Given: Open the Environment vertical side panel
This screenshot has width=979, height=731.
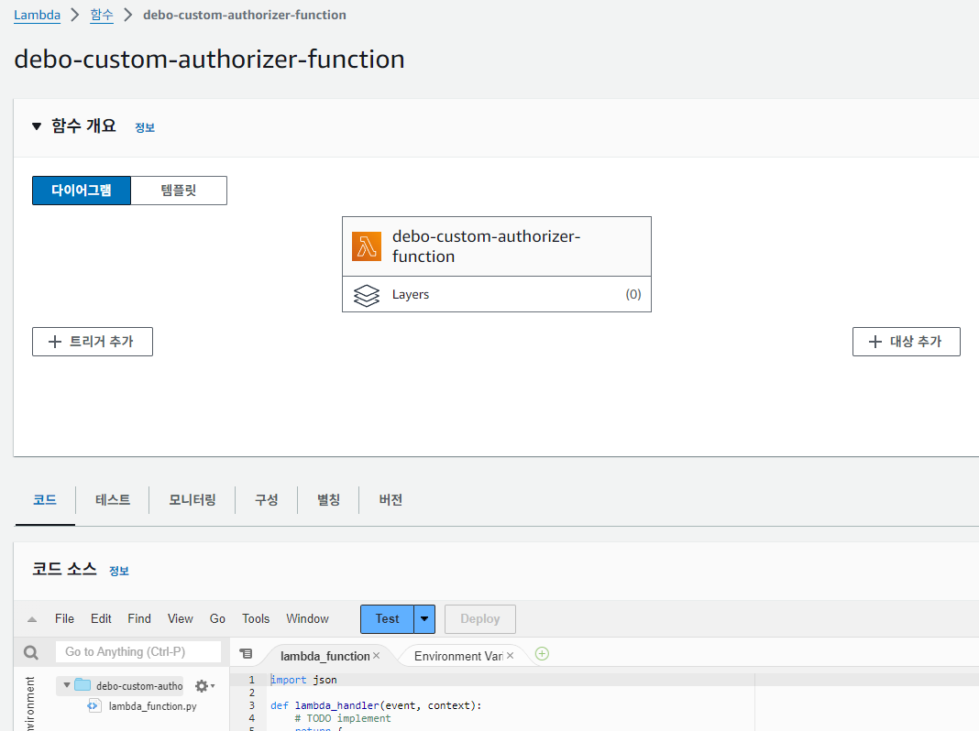Looking at the screenshot, I should point(29,704).
